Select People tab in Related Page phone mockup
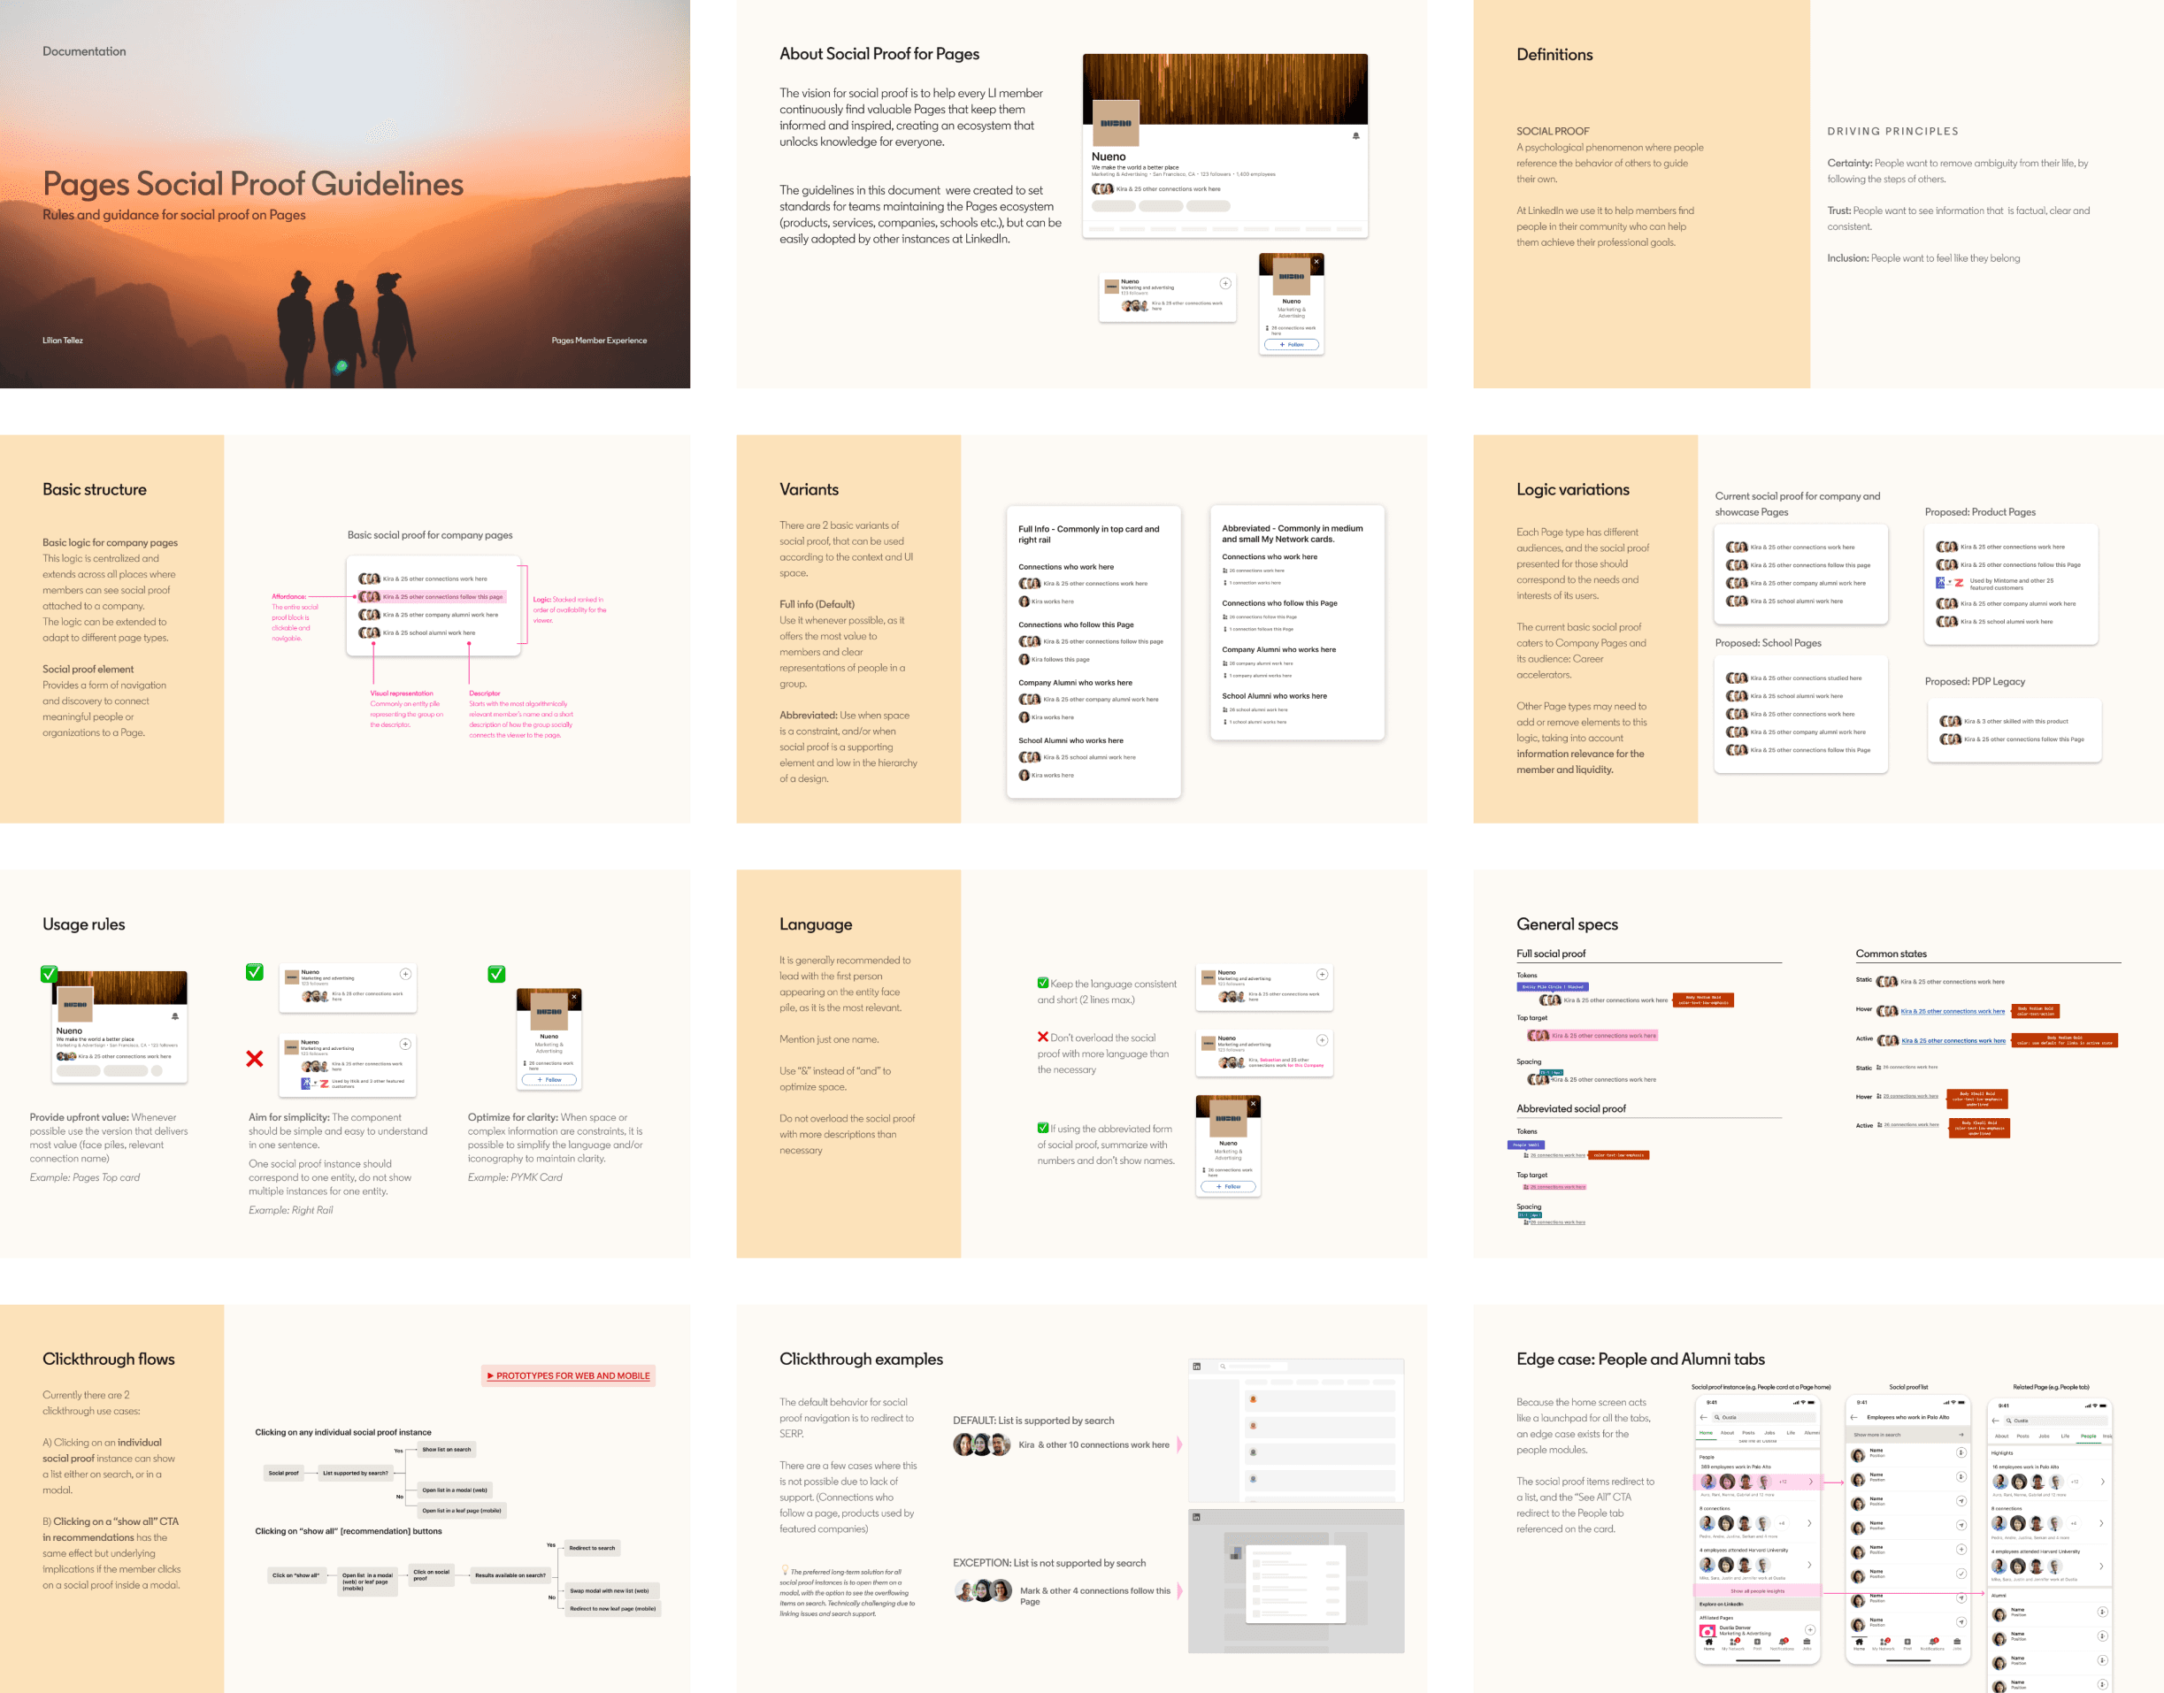Screen dimensions: 2164x1693 point(2088,1436)
